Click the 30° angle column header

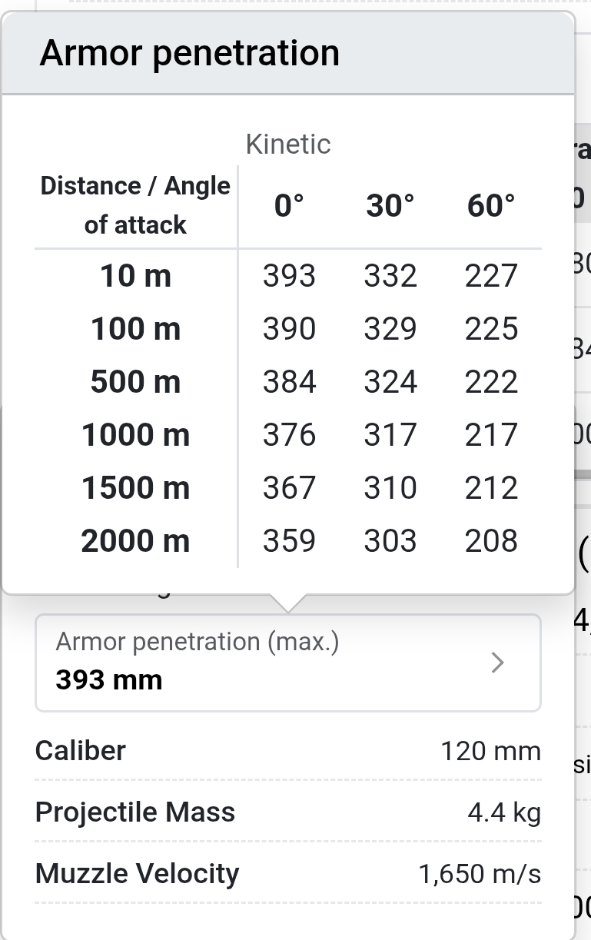click(390, 206)
